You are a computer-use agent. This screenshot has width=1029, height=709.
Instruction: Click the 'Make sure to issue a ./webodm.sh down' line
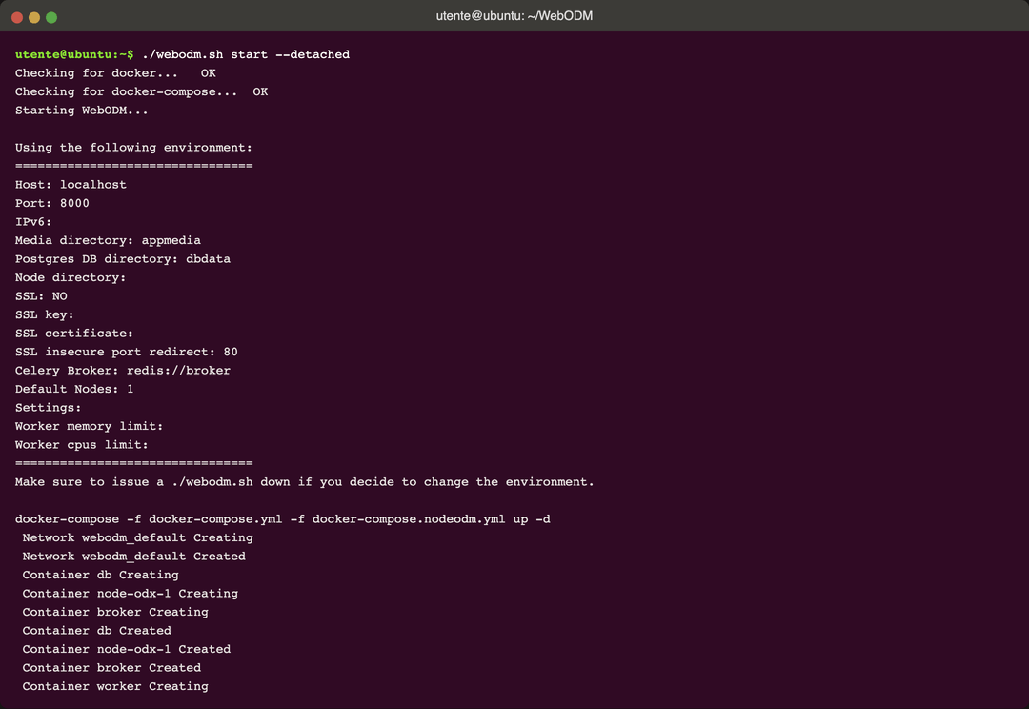pyautogui.click(x=305, y=482)
